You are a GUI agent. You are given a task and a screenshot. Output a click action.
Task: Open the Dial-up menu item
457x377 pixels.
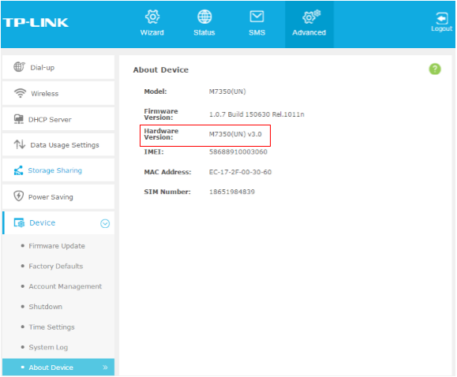58,67
